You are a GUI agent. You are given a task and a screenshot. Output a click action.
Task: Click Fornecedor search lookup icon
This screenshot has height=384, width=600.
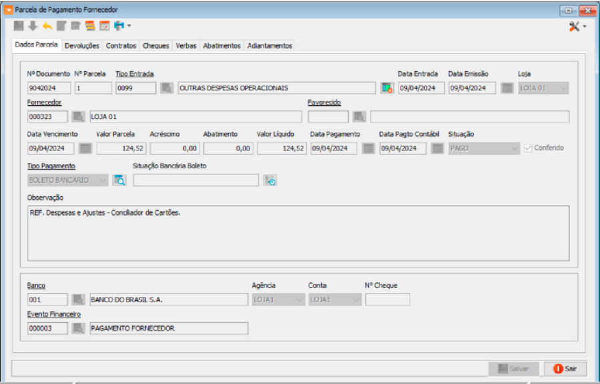[79, 117]
